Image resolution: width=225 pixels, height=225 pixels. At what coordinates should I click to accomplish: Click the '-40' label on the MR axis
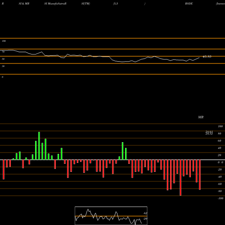(220, 177)
